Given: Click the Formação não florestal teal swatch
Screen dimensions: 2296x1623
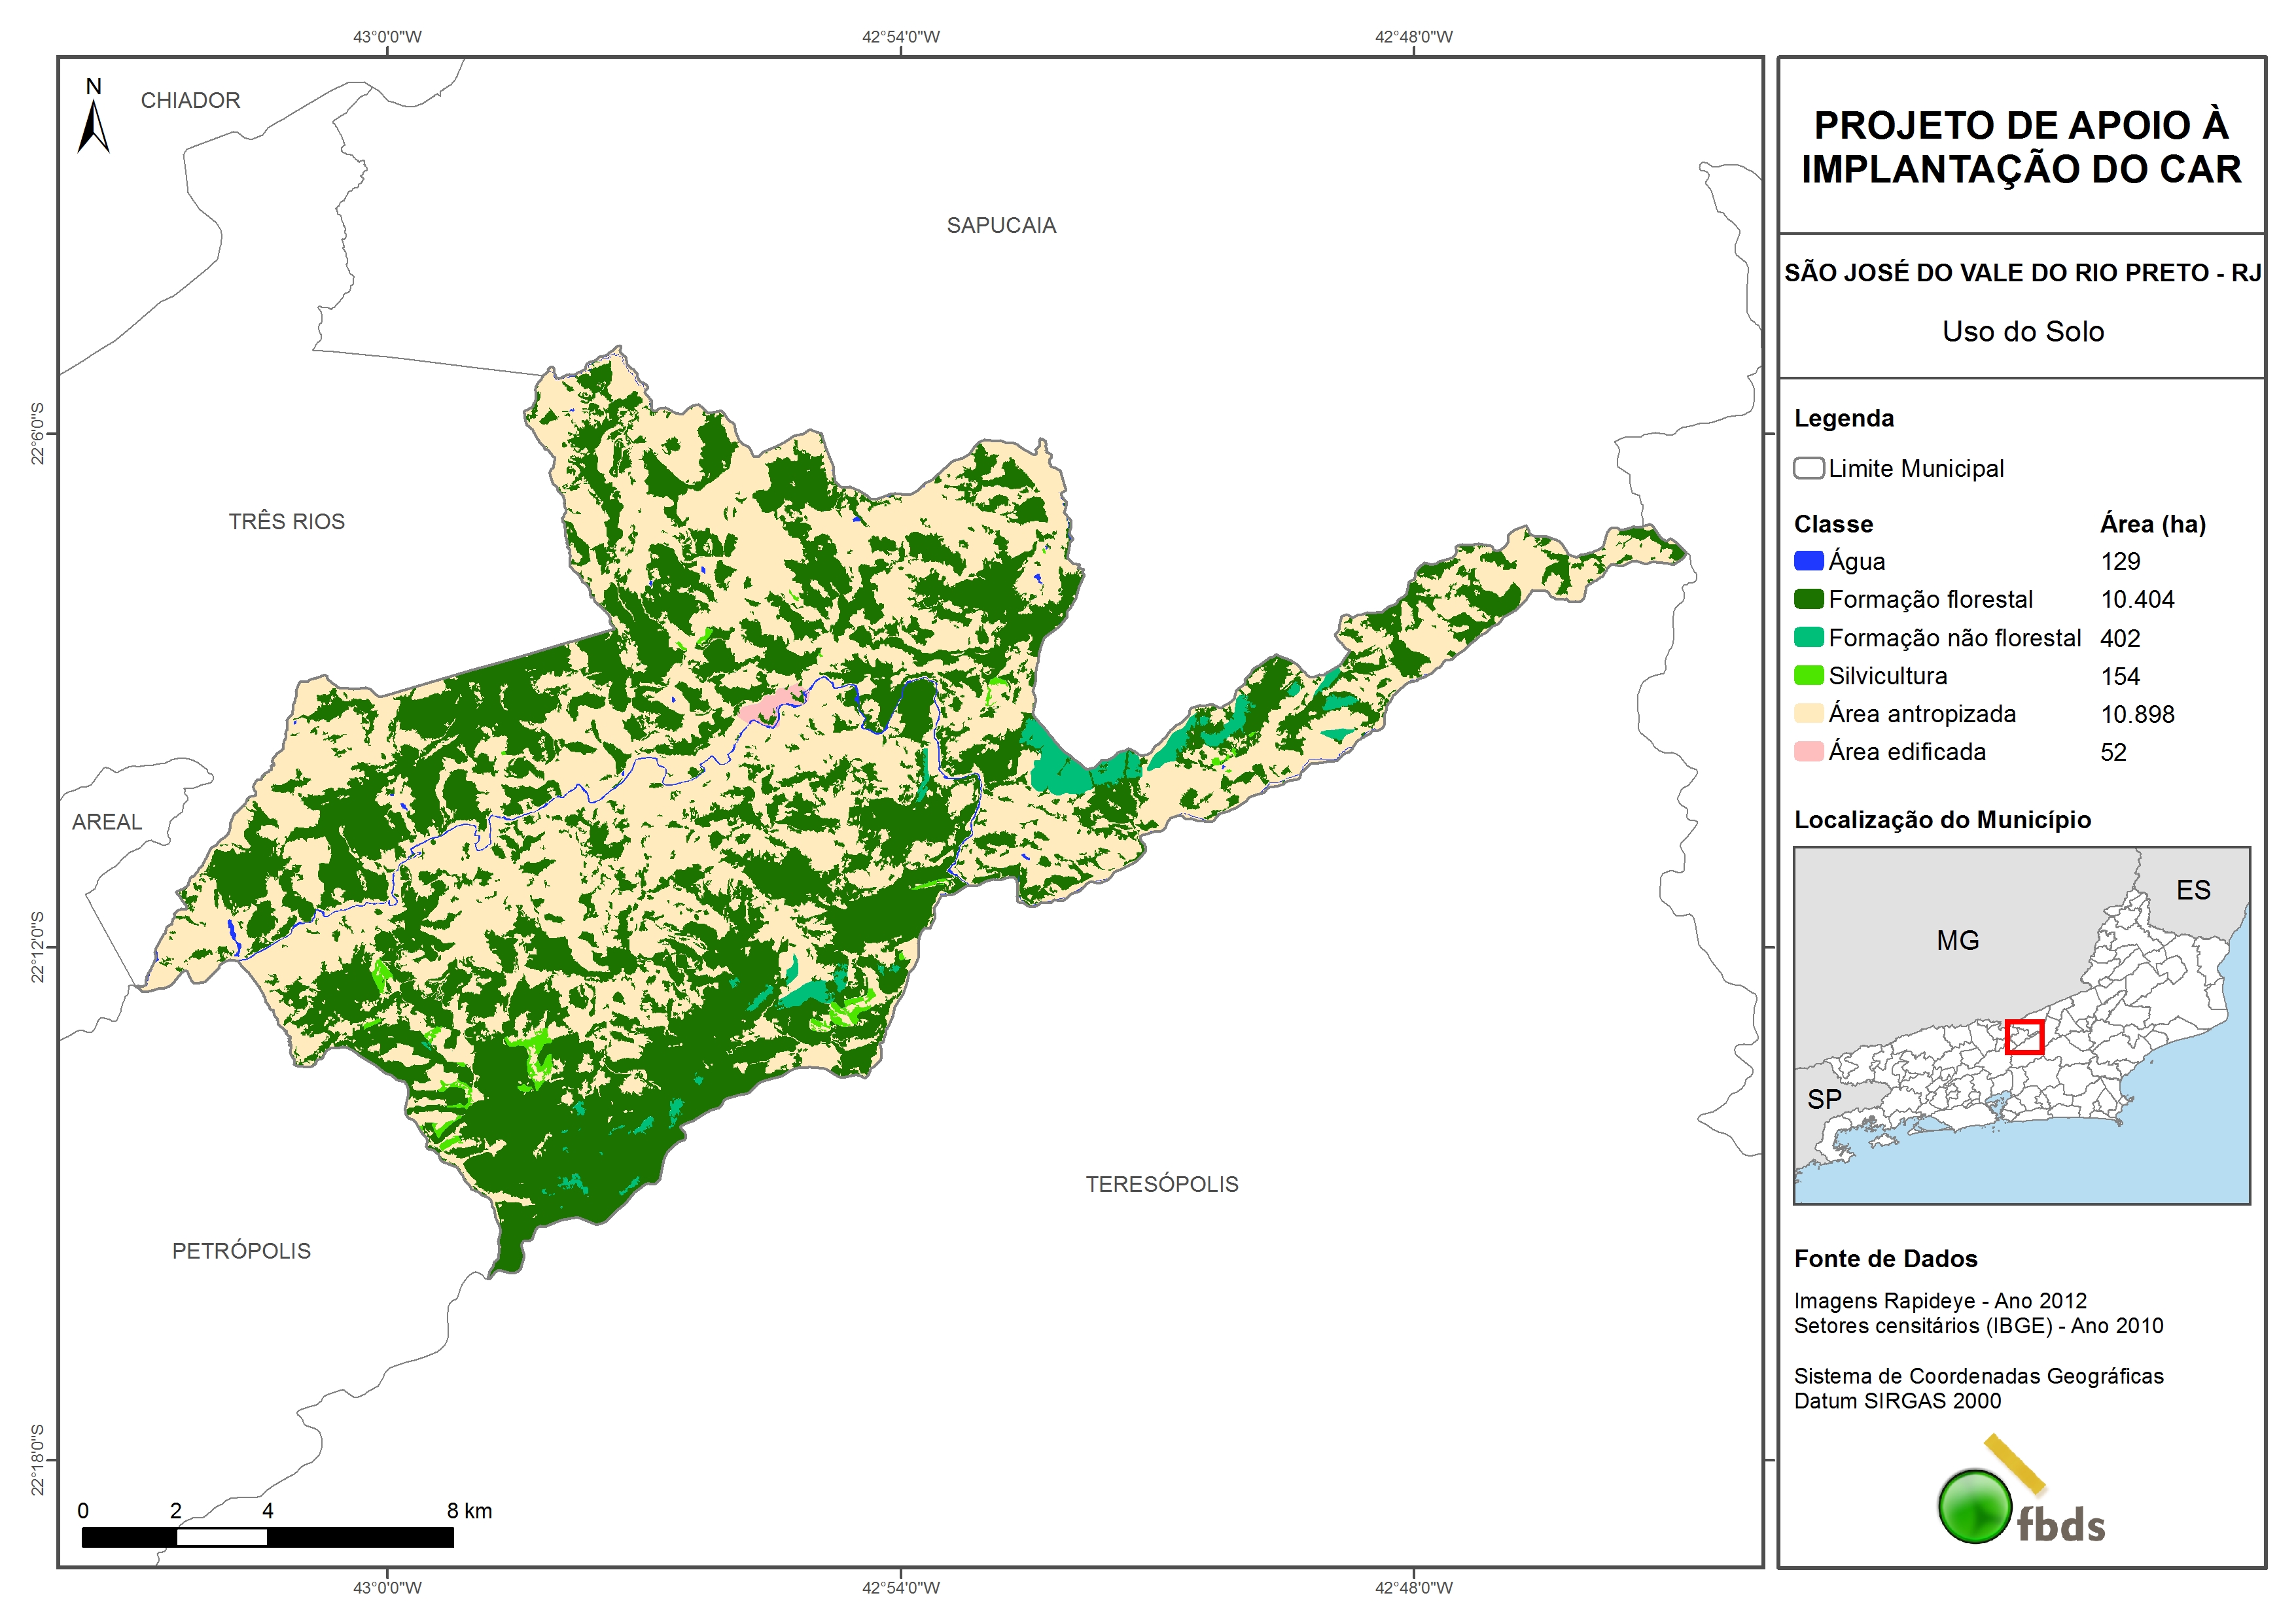Looking at the screenshot, I should [1808, 637].
